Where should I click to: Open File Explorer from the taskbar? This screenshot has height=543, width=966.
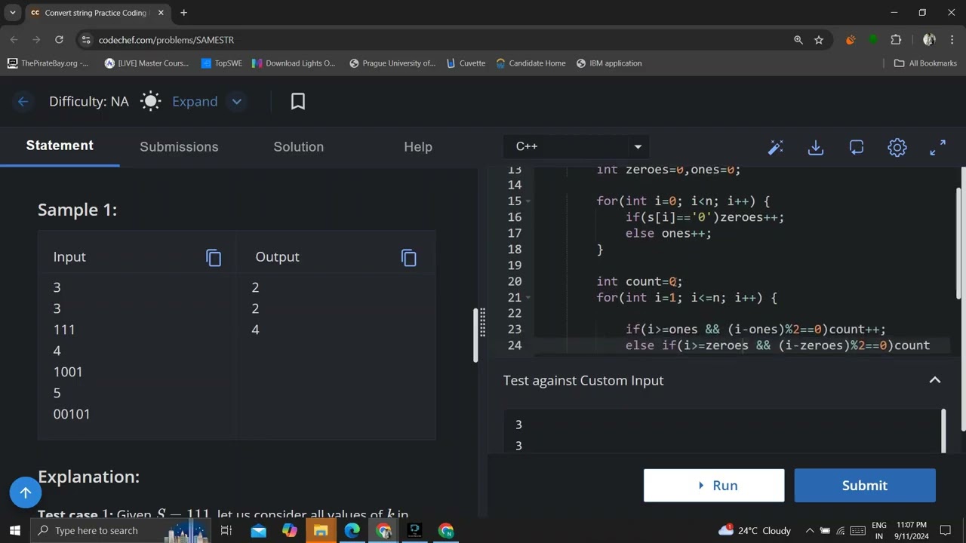321,530
